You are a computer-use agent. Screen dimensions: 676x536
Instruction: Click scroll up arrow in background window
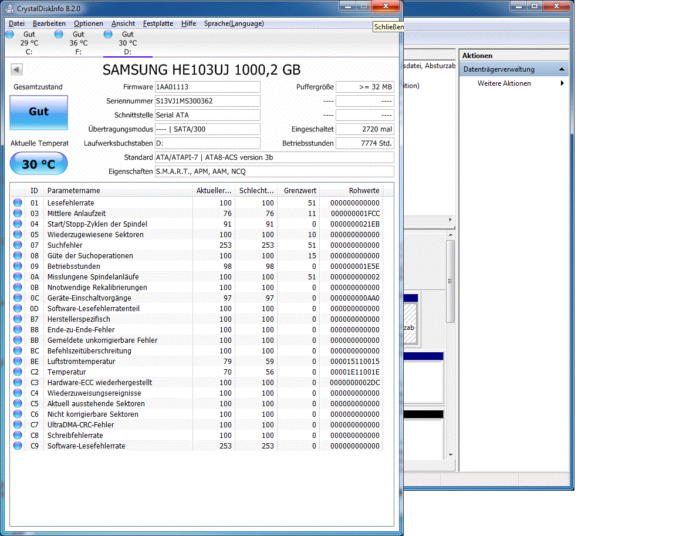coord(451,235)
